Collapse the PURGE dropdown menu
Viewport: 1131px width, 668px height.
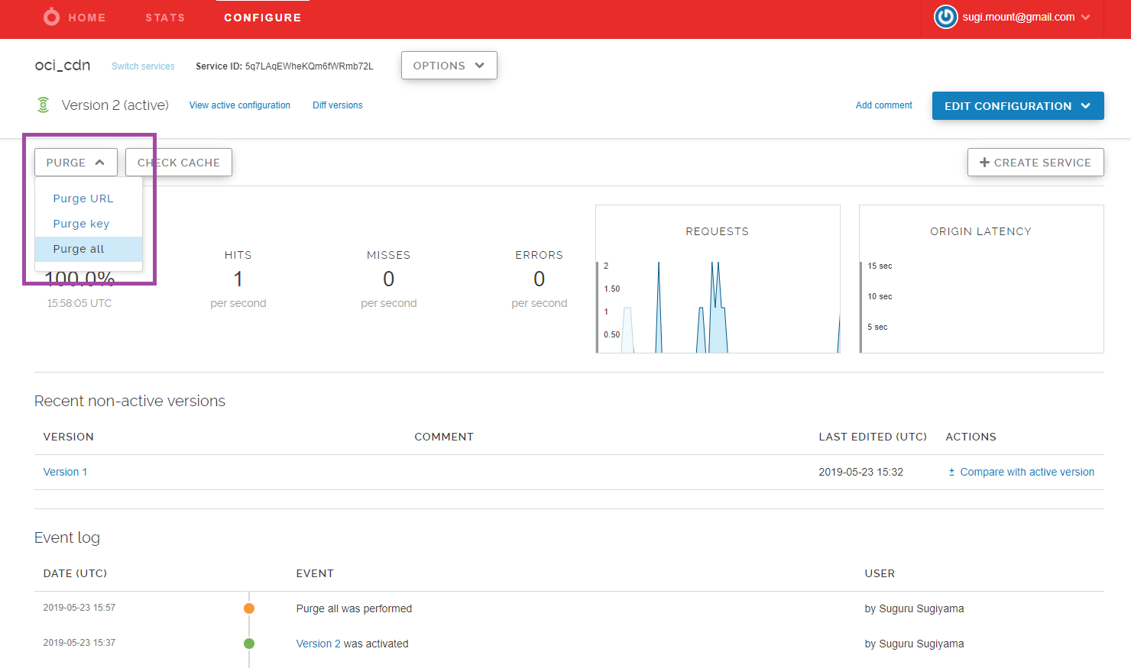(76, 162)
